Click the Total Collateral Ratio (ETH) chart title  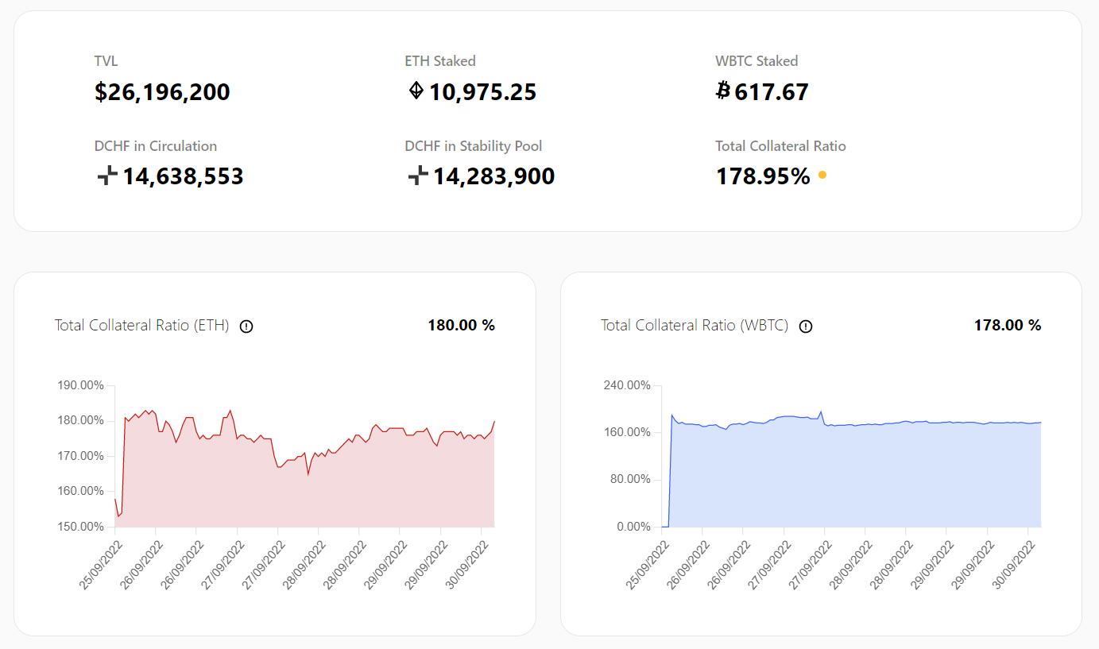pyautogui.click(x=141, y=325)
